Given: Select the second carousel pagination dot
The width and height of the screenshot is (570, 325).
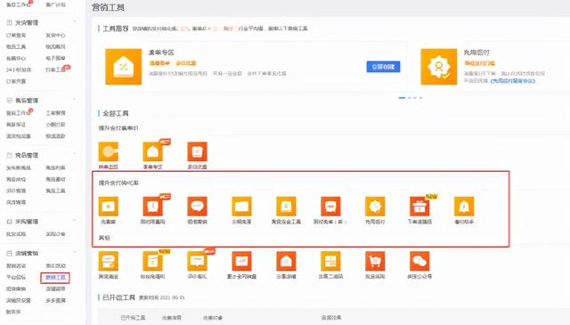Looking at the screenshot, I should 410,98.
